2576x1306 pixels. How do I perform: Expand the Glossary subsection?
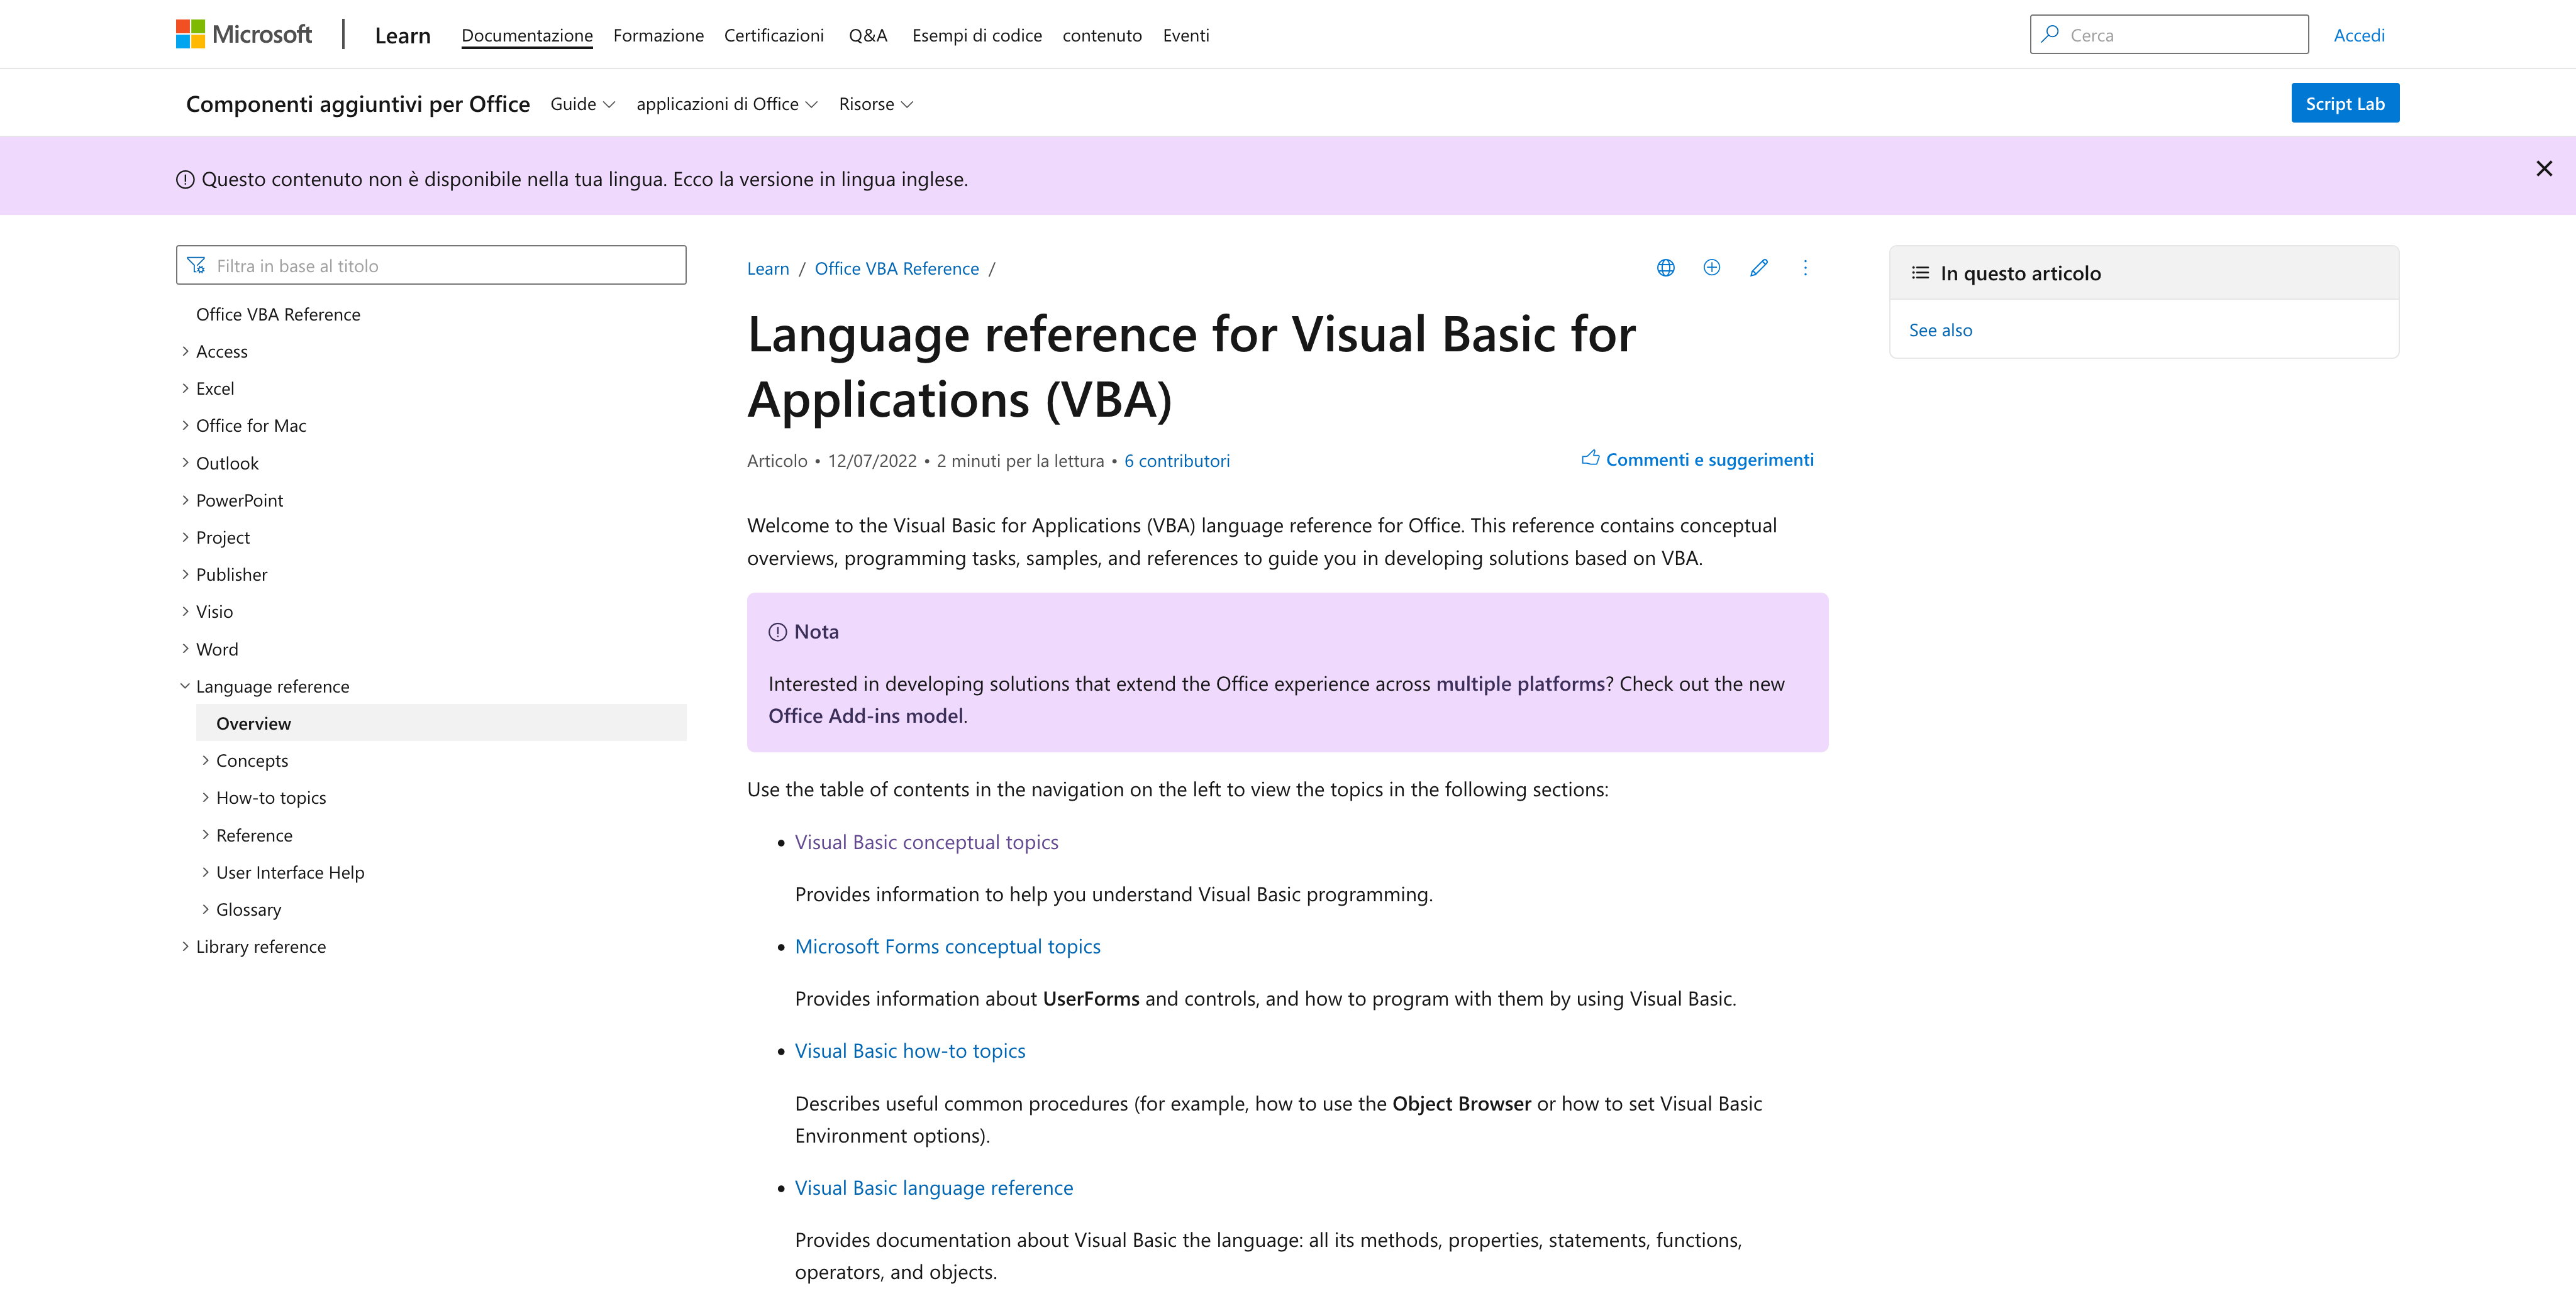coord(205,908)
